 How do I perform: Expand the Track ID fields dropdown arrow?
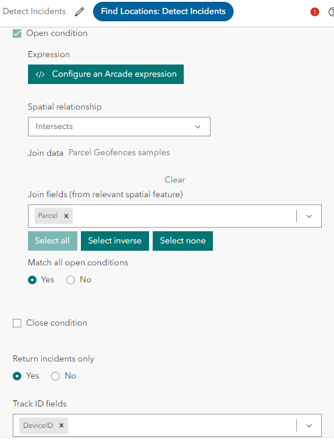coord(309,425)
